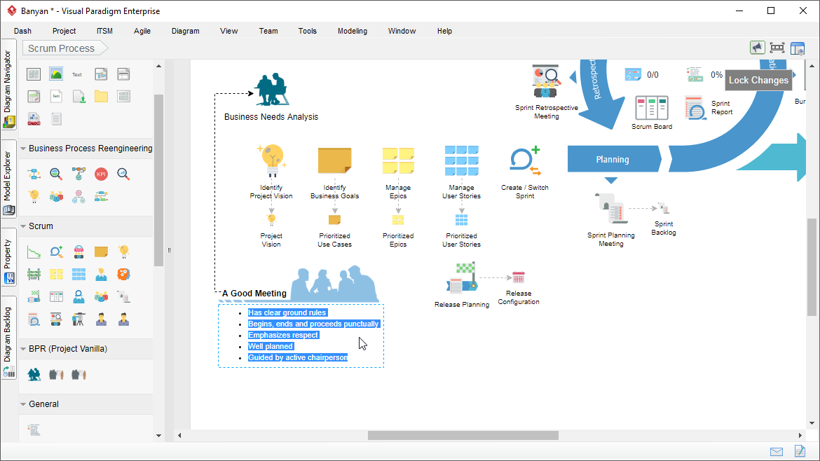Click the canvas horizontal scroll-left arrow
The height and width of the screenshot is (461, 820).
click(x=179, y=435)
